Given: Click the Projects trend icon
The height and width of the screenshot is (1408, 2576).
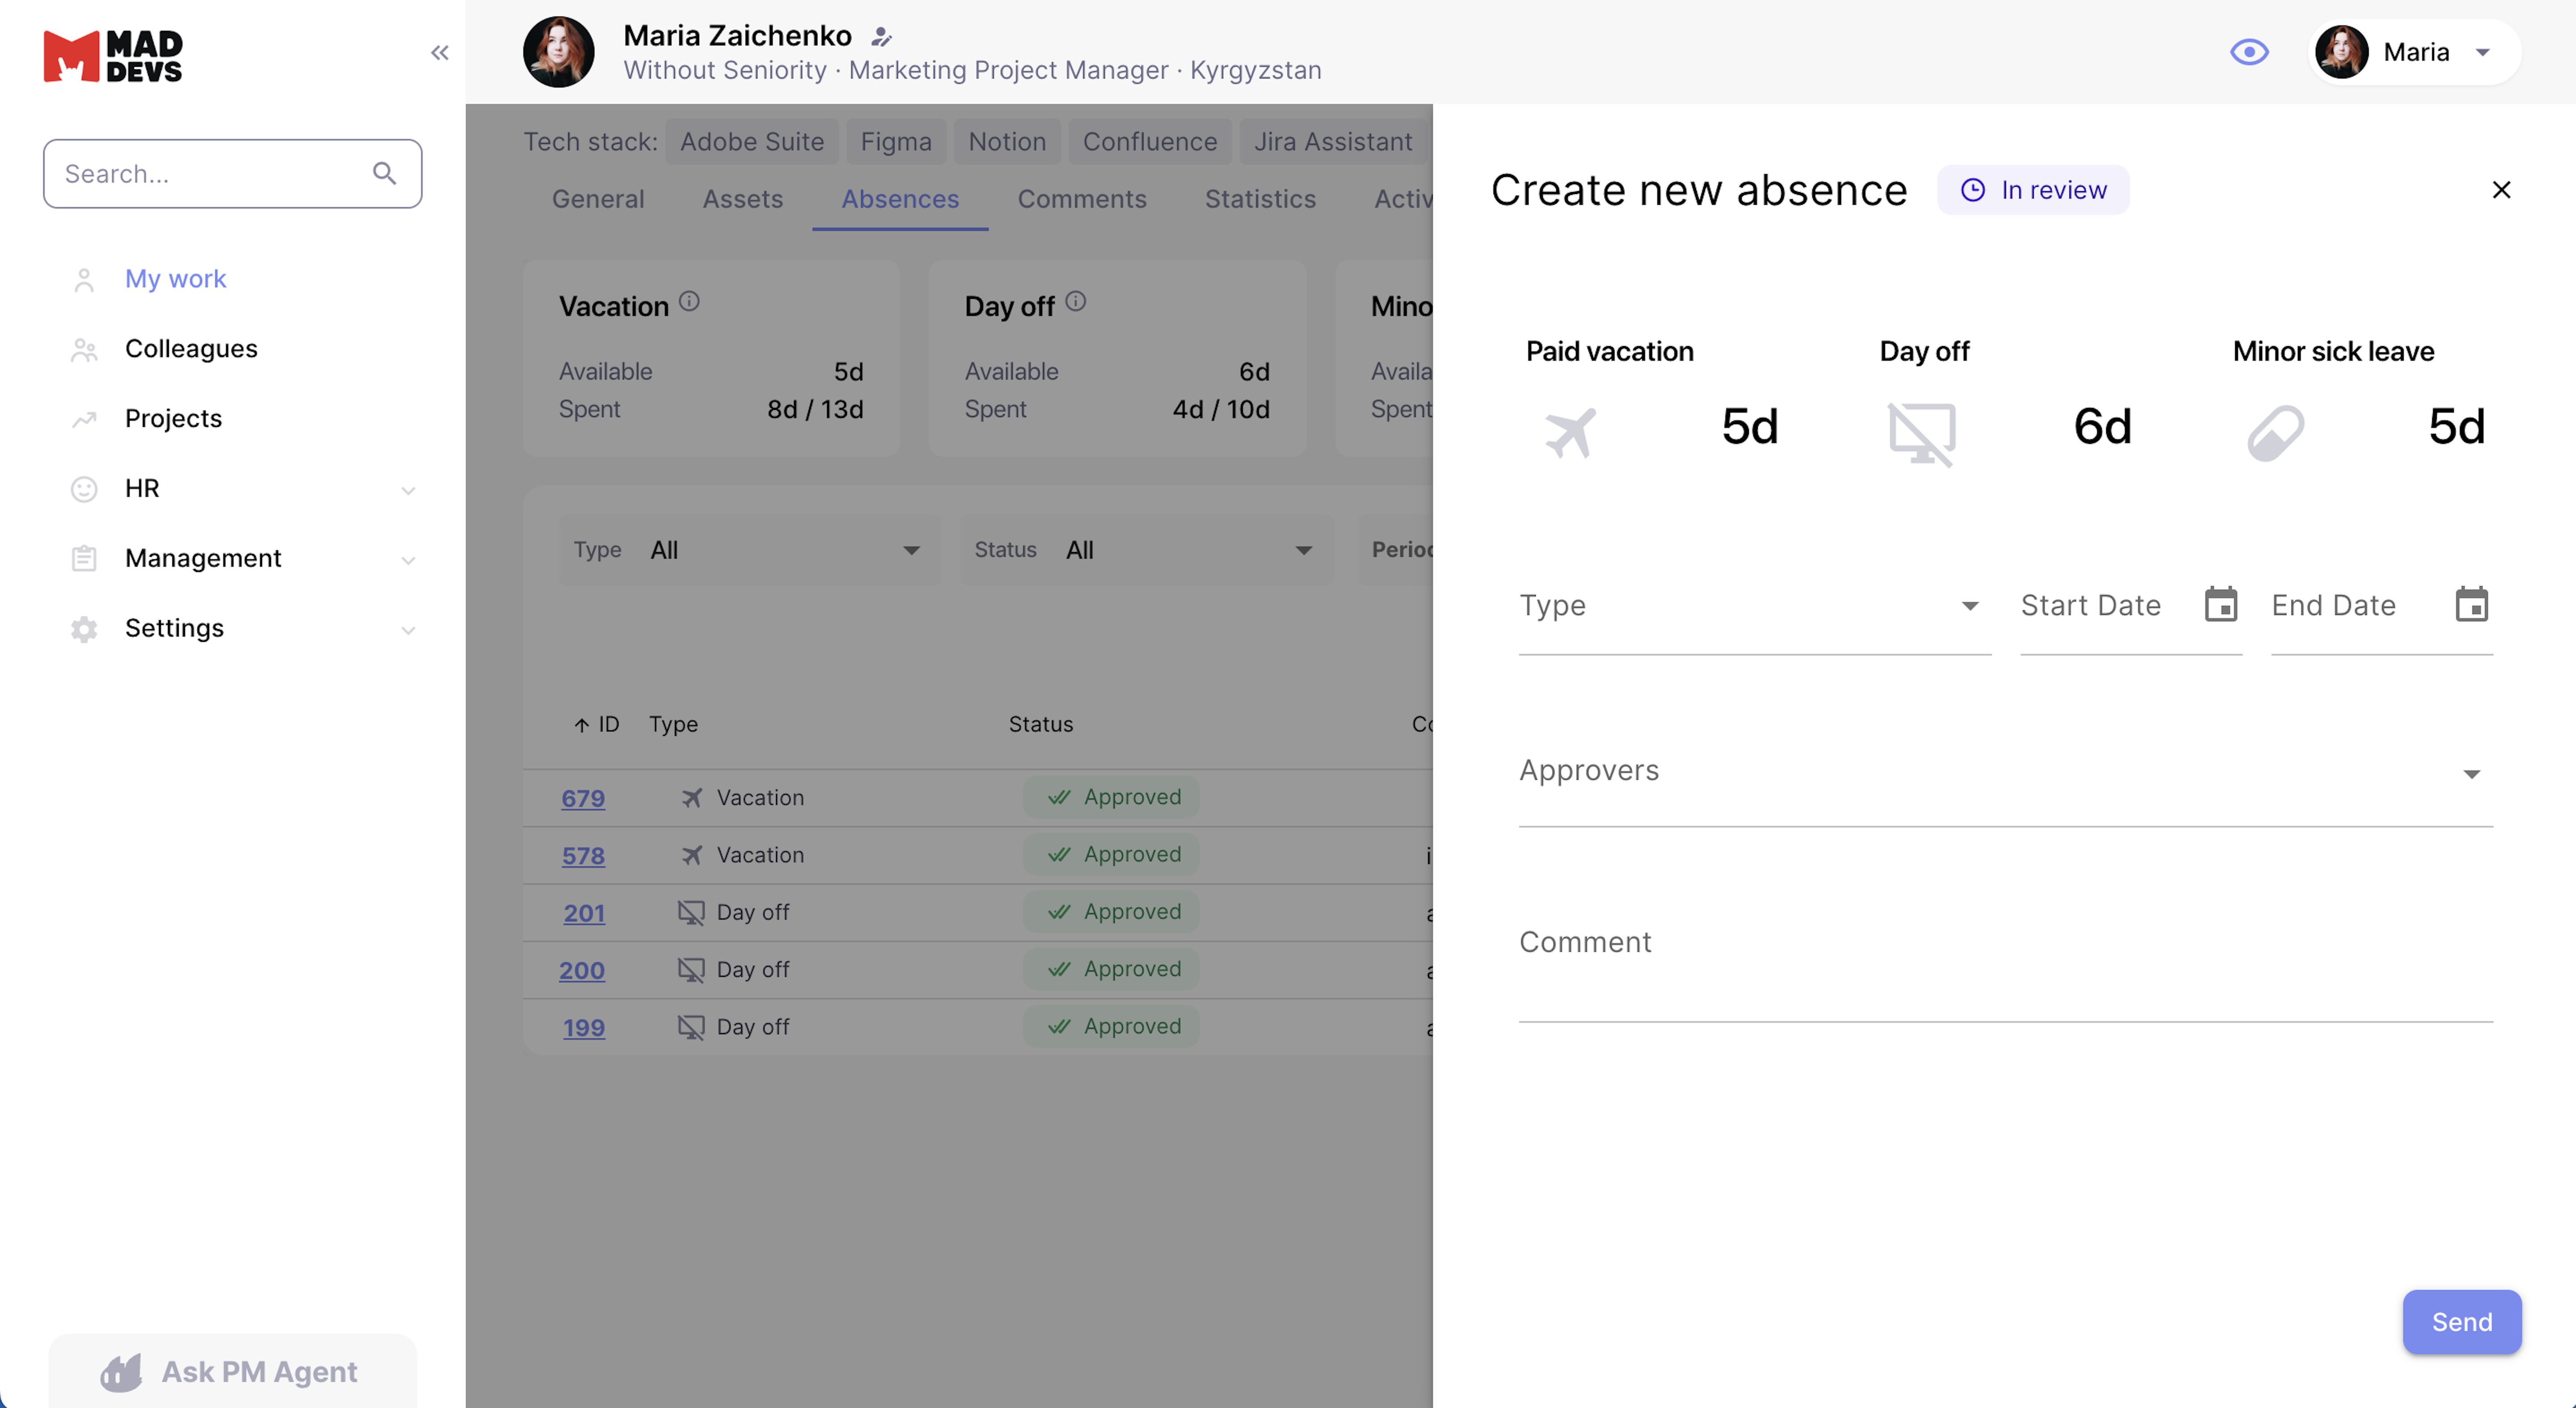Looking at the screenshot, I should tap(84, 419).
